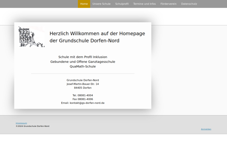
Task: Follow the Impressum link in the footer
Action: 22,123
